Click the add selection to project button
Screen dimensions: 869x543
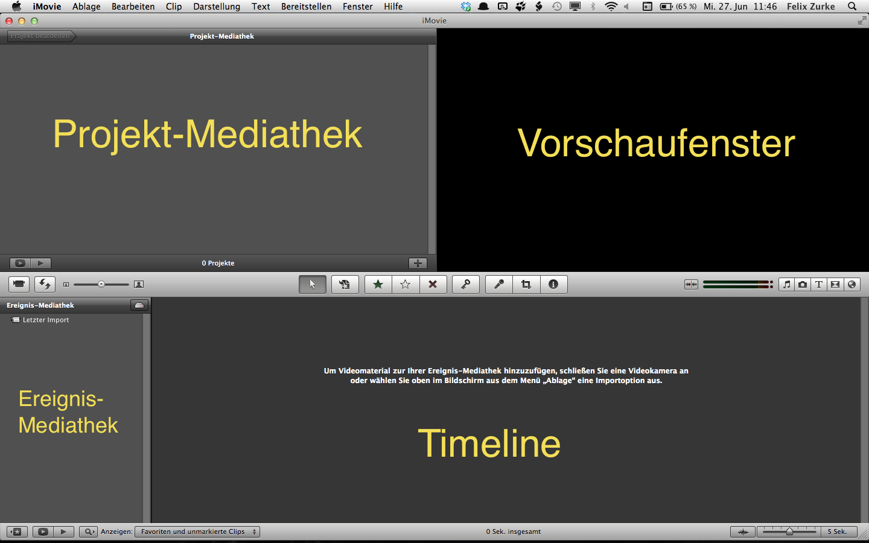tap(345, 284)
